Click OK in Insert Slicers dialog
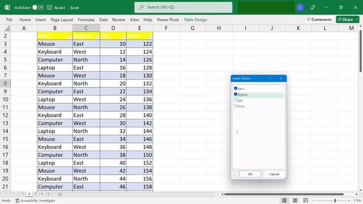The width and height of the screenshot is (363, 204). pyautogui.click(x=250, y=174)
